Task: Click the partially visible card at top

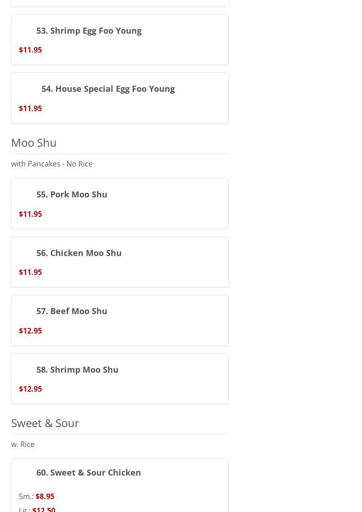Action: 120,3
